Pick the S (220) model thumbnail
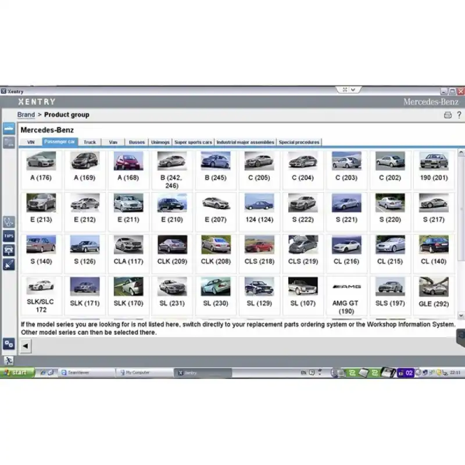 pyautogui.click(x=390, y=203)
